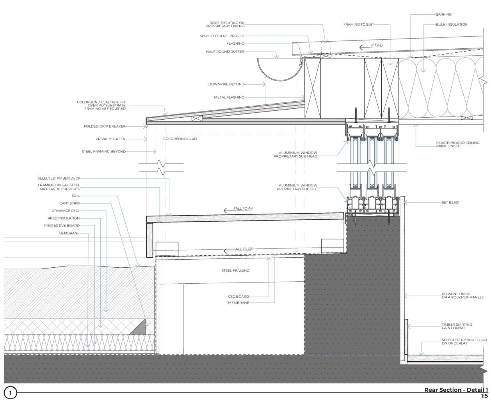Click the 'SELECTED ROOF PROFILE' annotation
The height and width of the screenshot is (403, 491).
pos(222,36)
